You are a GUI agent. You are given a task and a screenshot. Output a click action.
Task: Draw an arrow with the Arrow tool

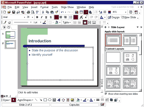click(41, 100)
